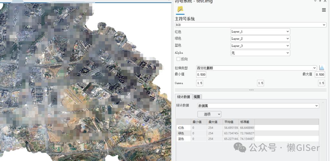Click the 最大值 0.500 input field
Screen dimensions: 330x161
pos(320,75)
